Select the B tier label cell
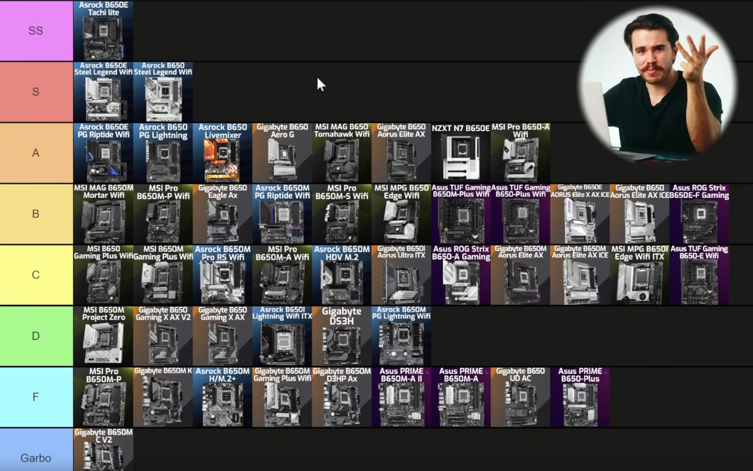This screenshot has height=471, width=753. click(36, 214)
